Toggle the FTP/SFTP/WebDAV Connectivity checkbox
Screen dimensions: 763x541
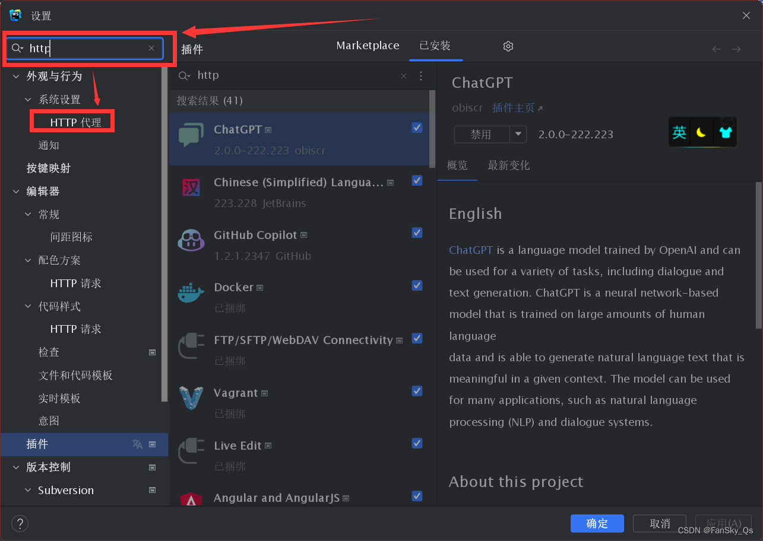[x=417, y=338]
